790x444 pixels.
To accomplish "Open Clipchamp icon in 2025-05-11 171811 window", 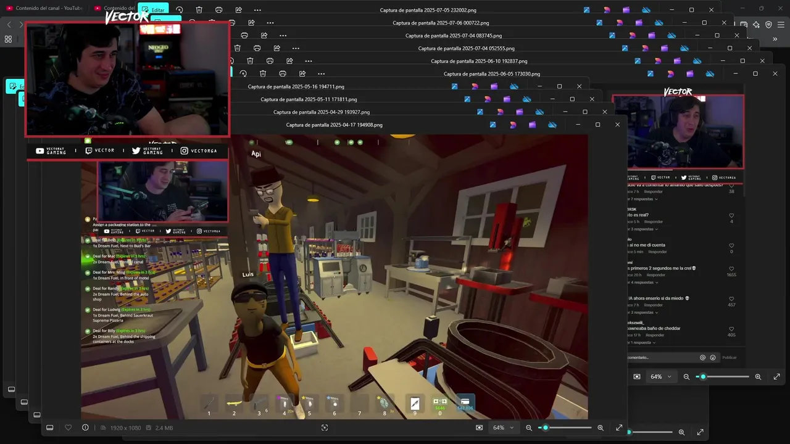I will tap(507, 99).
